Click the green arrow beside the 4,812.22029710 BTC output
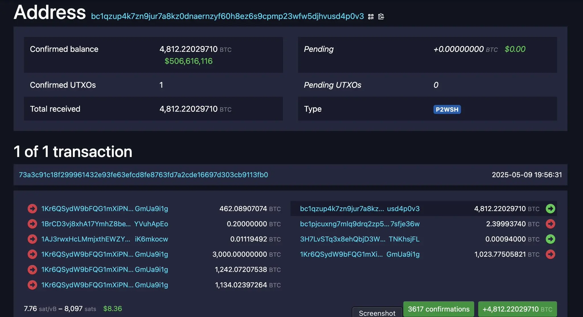 [551, 208]
